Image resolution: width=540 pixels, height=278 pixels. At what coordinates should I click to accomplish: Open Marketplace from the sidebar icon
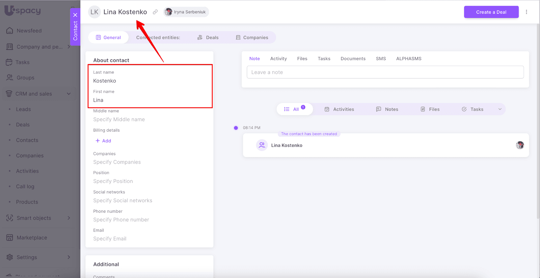click(x=10, y=238)
